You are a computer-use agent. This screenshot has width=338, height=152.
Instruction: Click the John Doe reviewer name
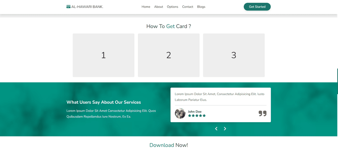tap(195, 112)
